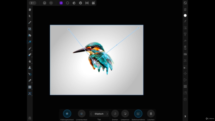This screenshot has width=215, height=121.
Task: Open the image Stock studio
Action: click(x=185, y=93)
